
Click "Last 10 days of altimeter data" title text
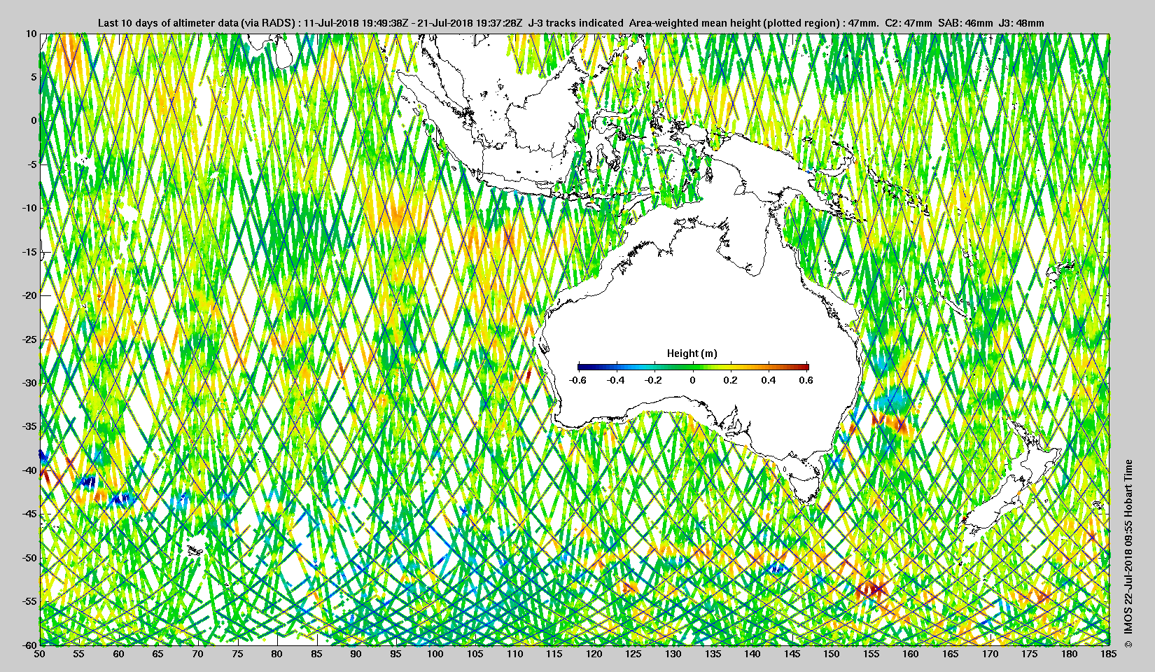coord(167,23)
